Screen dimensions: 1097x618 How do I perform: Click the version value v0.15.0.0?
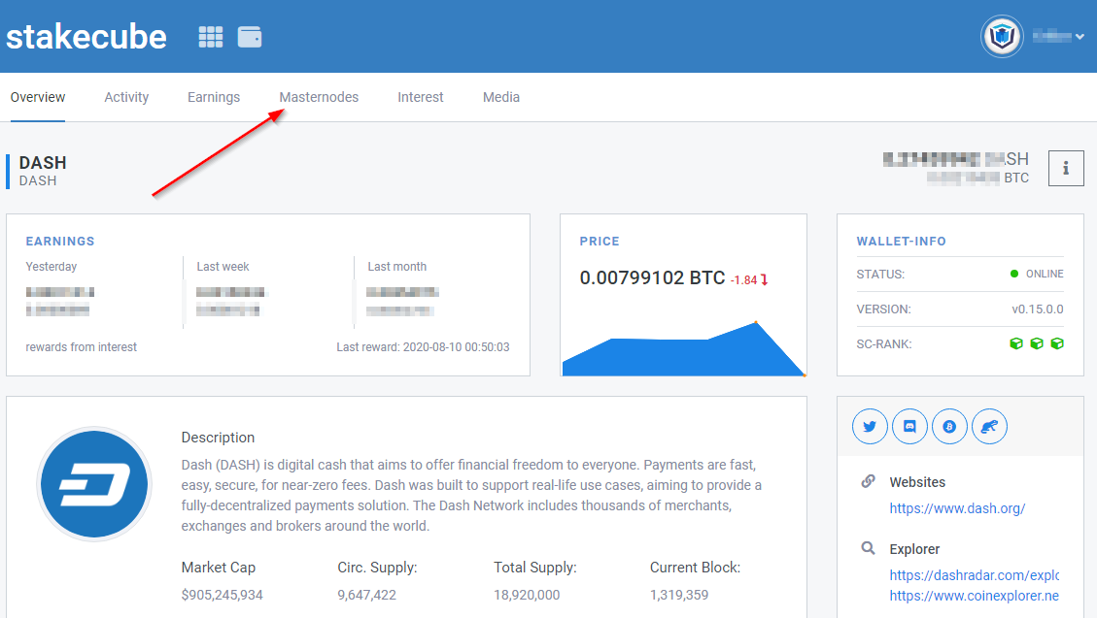tap(1038, 309)
